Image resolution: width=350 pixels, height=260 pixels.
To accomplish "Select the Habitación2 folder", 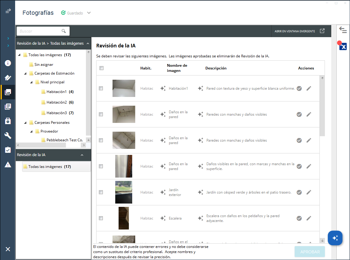I will pos(56,102).
